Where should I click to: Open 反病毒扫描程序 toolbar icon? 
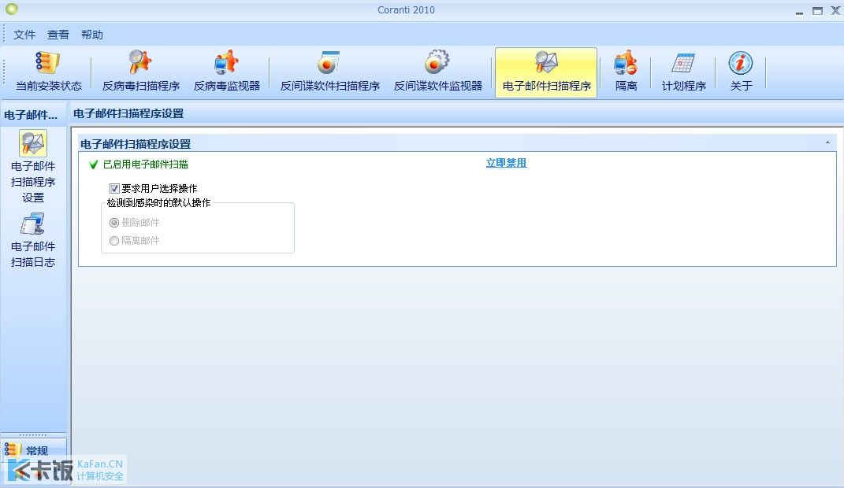(140, 72)
